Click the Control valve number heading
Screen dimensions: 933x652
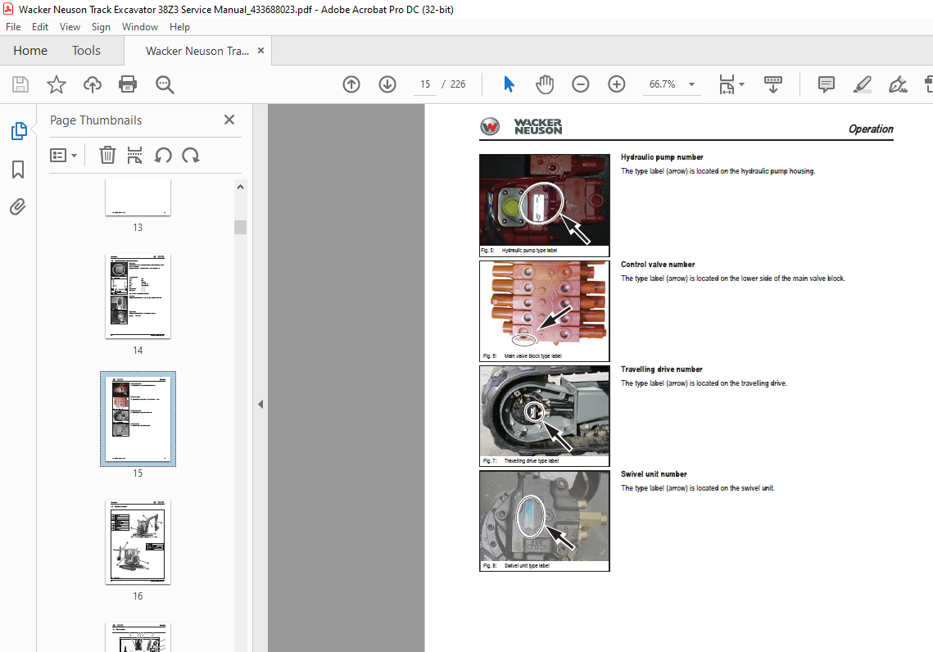click(658, 264)
